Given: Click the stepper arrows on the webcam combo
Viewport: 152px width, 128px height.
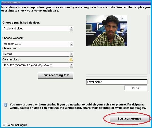Looking at the screenshot, I should tap(71, 44).
